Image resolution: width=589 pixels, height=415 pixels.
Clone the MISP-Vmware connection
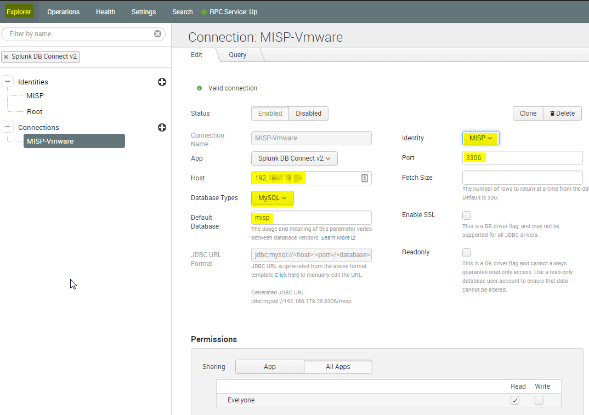click(528, 113)
